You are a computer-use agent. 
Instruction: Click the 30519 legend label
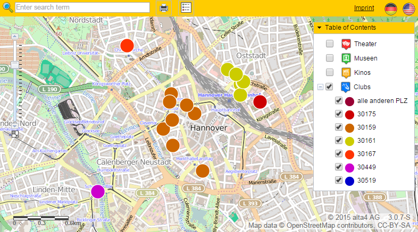click(366, 181)
